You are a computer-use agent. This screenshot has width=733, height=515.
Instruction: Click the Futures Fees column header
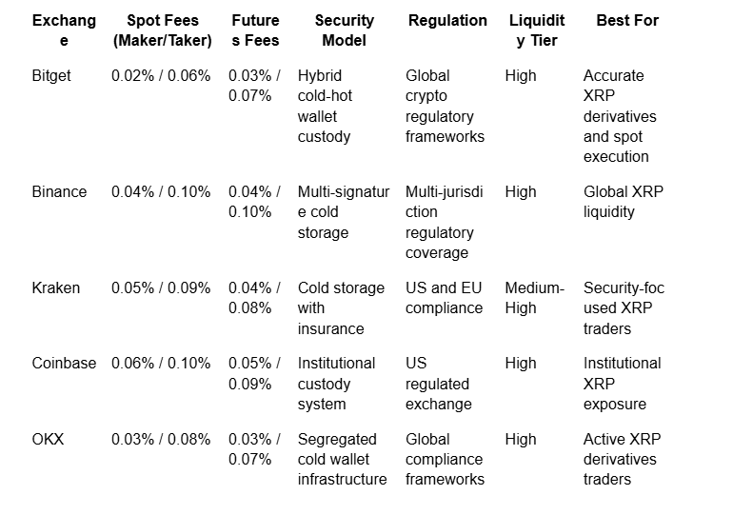(255, 30)
